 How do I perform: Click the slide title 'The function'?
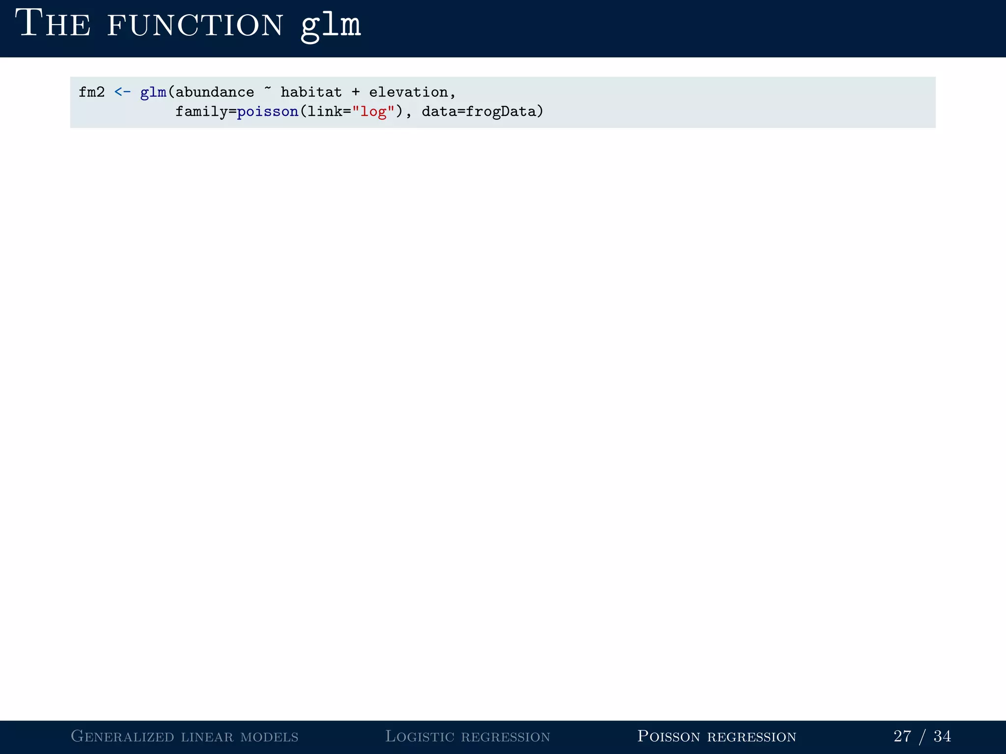149,25
